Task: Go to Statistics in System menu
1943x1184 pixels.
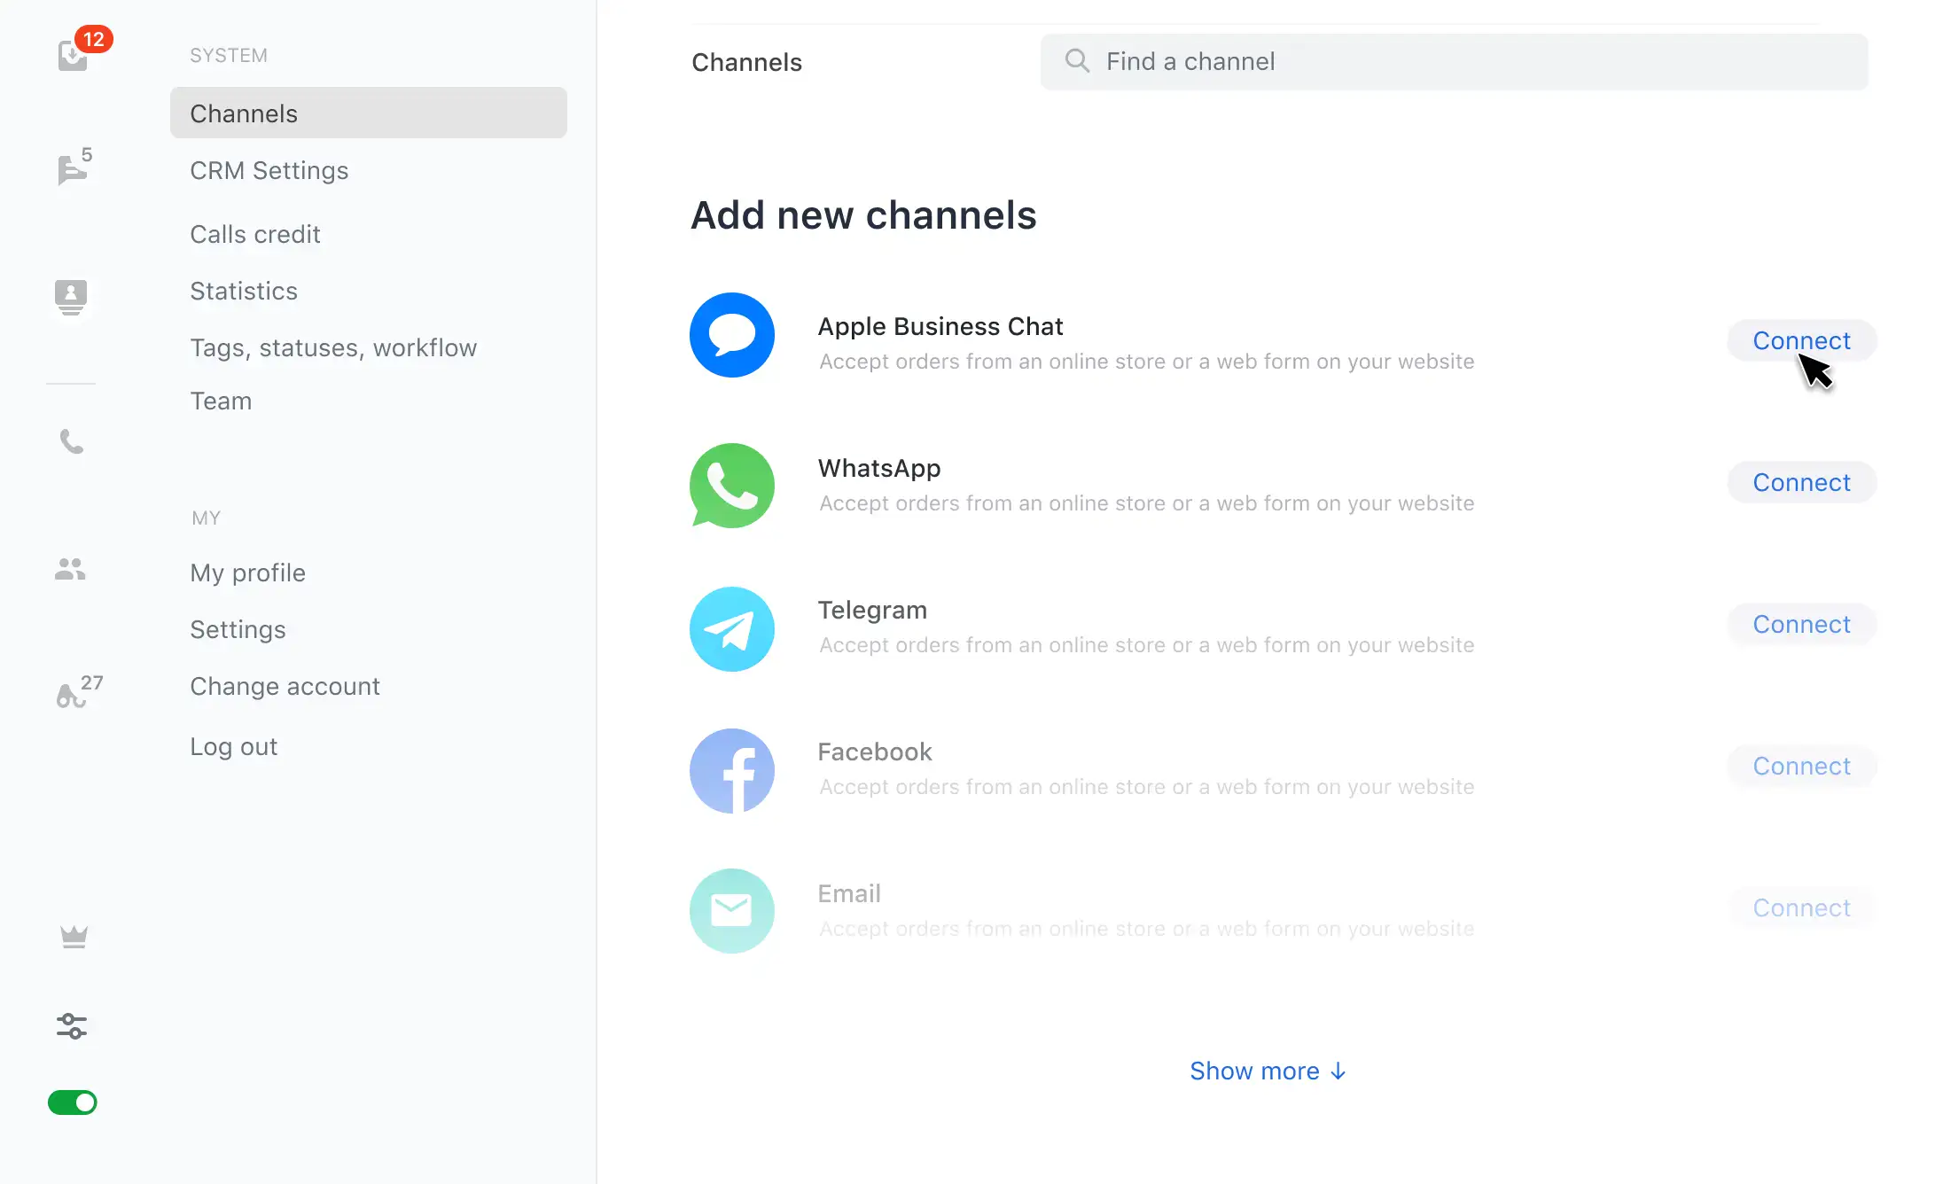Action: point(244,291)
